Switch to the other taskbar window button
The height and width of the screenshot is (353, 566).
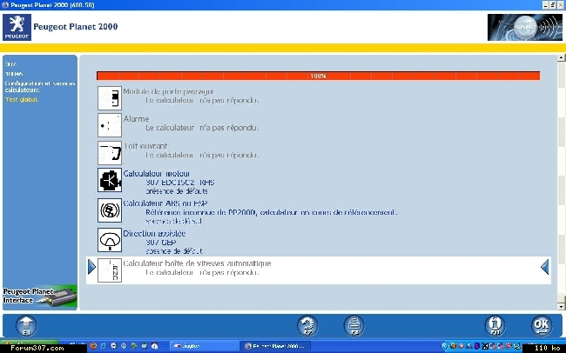[203, 346]
